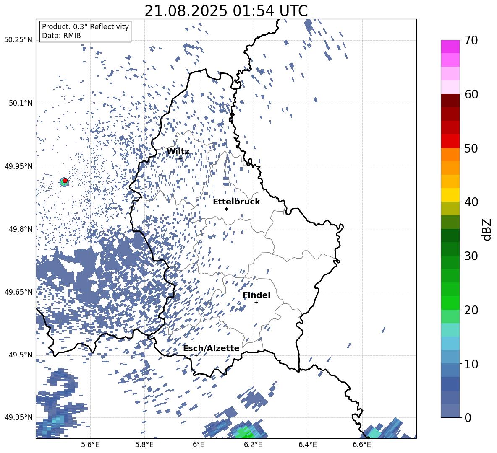Click the Esch/Alzette city label
The width and height of the screenshot is (497, 453).
(x=211, y=348)
